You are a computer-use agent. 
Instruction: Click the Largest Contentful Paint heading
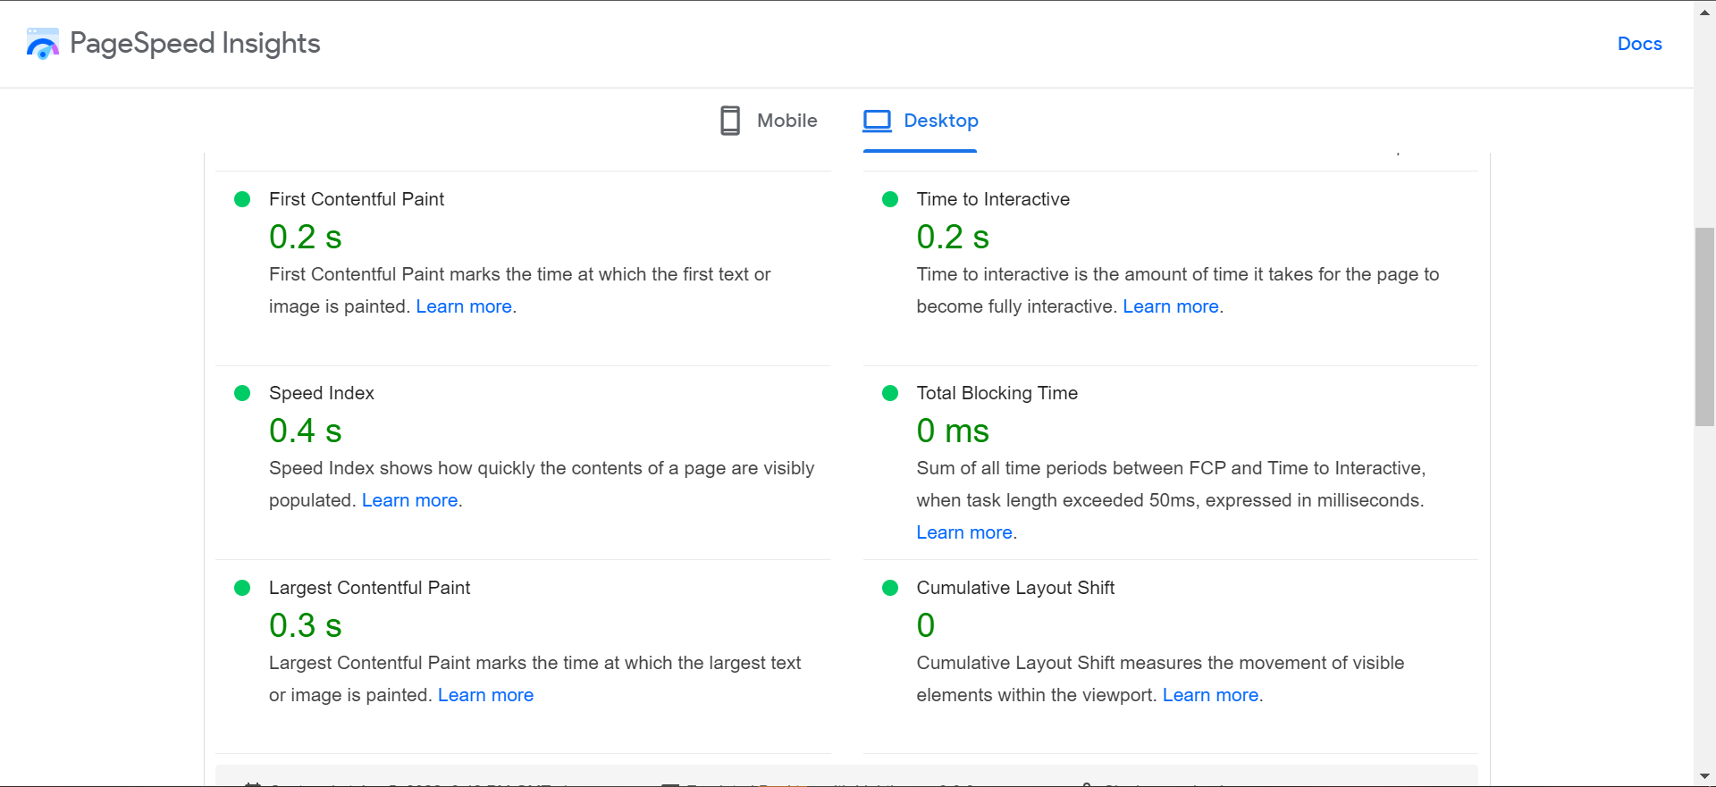(x=369, y=588)
